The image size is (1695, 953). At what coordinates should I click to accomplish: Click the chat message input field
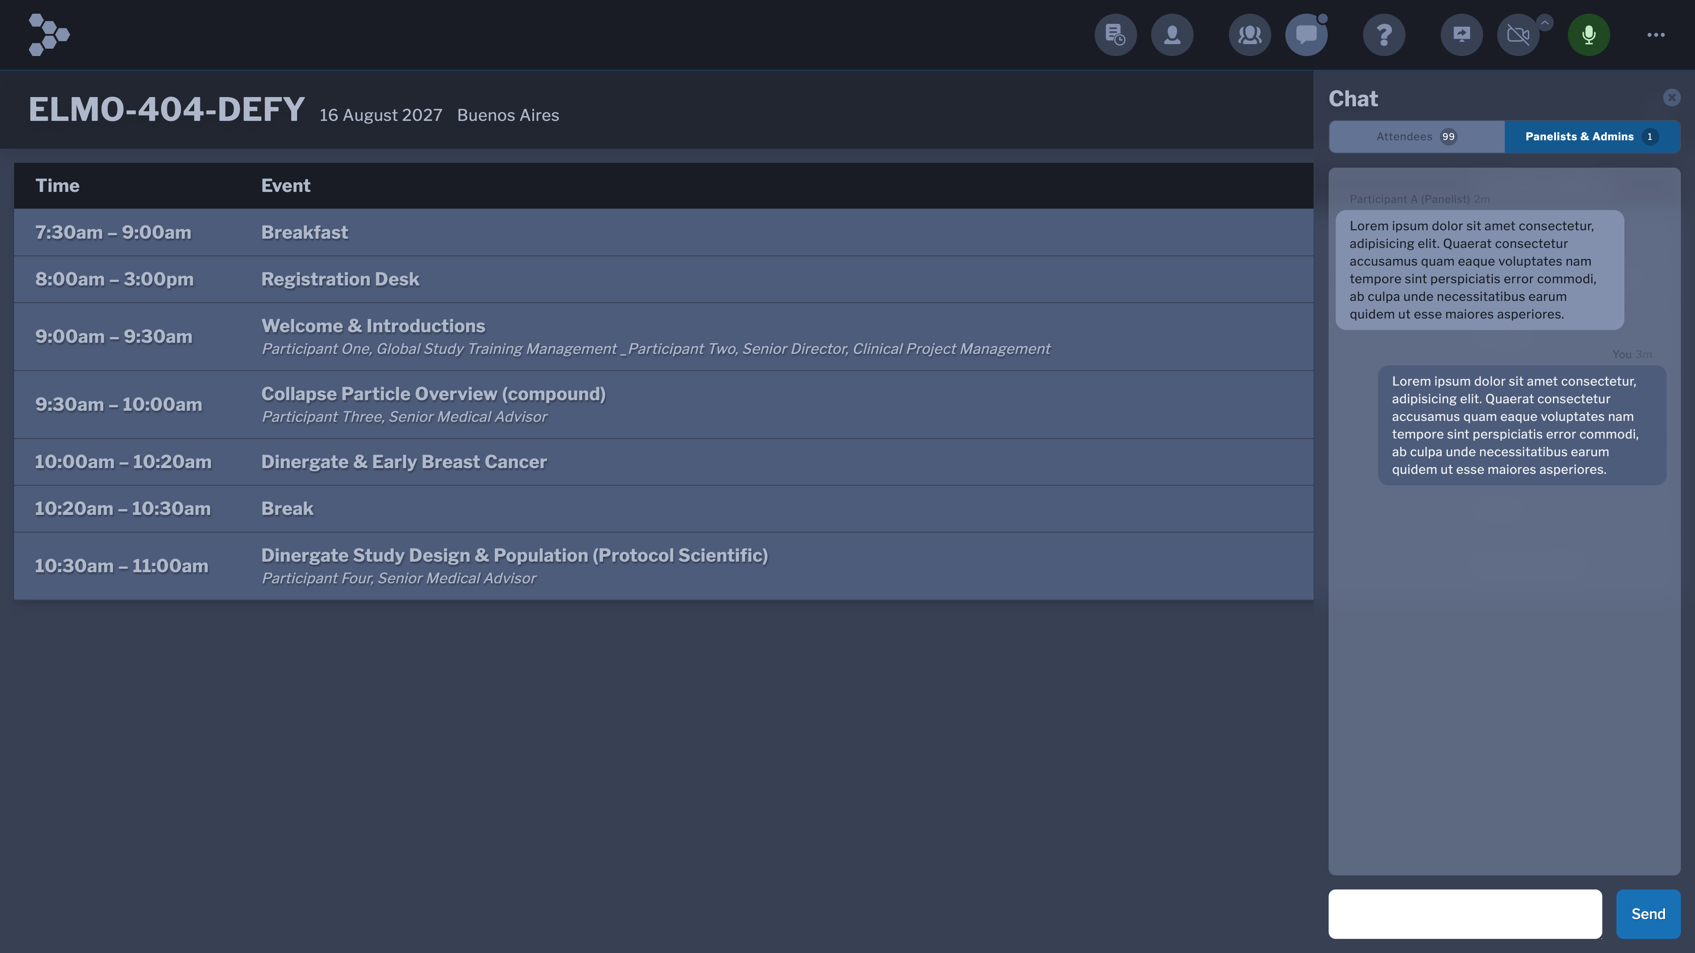pos(1465,914)
